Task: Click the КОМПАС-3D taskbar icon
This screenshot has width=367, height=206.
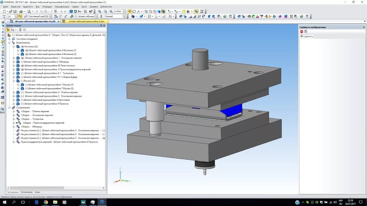Action: 102,202
